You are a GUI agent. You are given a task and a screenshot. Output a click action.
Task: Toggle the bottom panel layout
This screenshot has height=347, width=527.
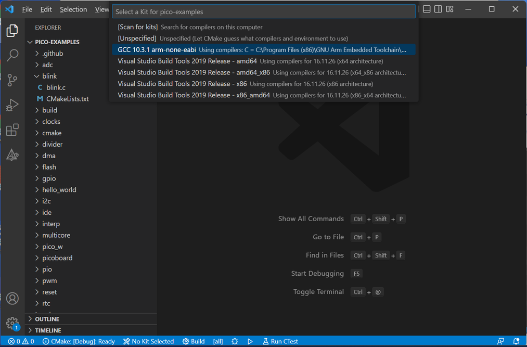pyautogui.click(x=427, y=9)
